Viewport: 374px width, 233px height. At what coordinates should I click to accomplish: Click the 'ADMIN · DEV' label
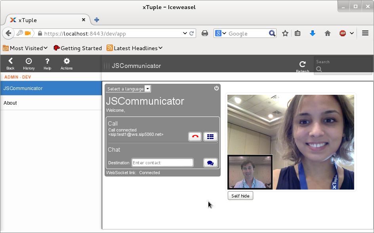tap(18, 77)
